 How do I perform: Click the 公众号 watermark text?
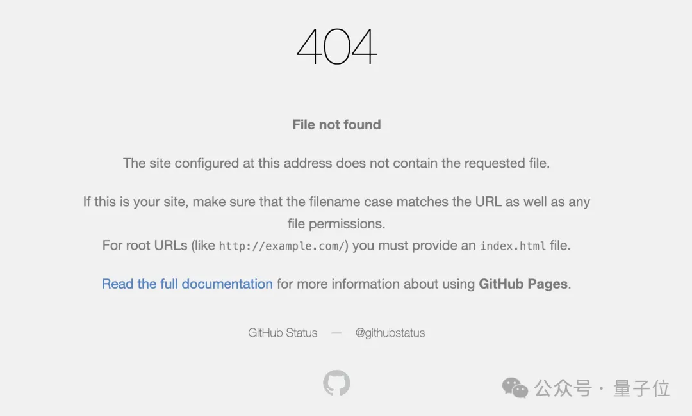[x=563, y=388]
